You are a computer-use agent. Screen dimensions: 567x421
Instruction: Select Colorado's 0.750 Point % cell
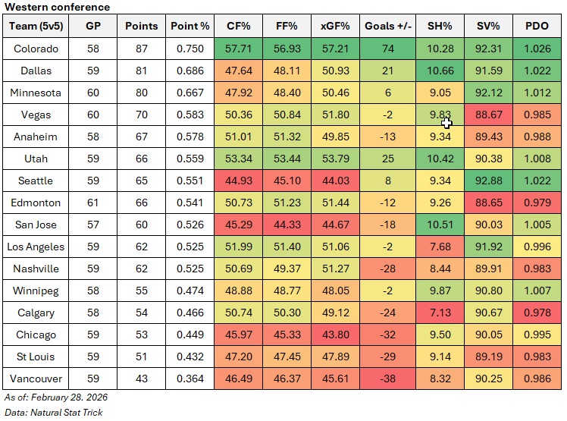pyautogui.click(x=189, y=49)
